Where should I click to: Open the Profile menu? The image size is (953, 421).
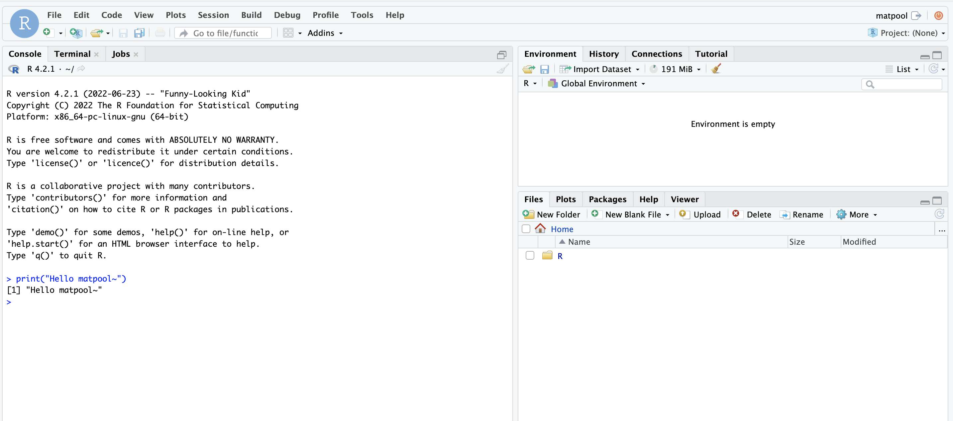(x=326, y=15)
